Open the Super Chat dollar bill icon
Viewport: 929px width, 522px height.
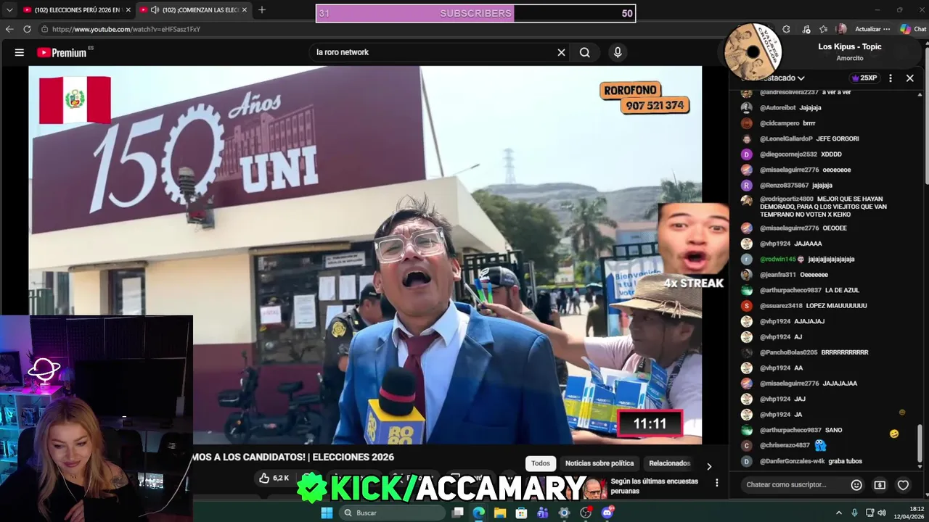(880, 484)
